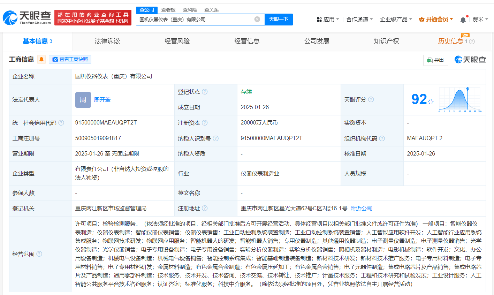Select the 查风险 search tab
Image resolution: width=494 pixels, height=295 pixels.
190,10
